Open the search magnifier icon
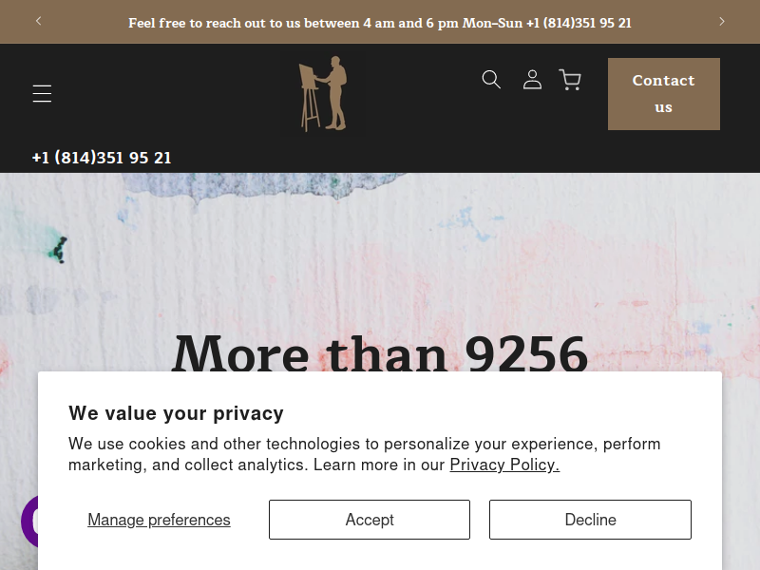The width and height of the screenshot is (760, 570). [491, 80]
